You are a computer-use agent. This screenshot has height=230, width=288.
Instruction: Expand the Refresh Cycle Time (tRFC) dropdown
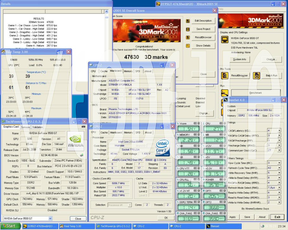[279, 168]
